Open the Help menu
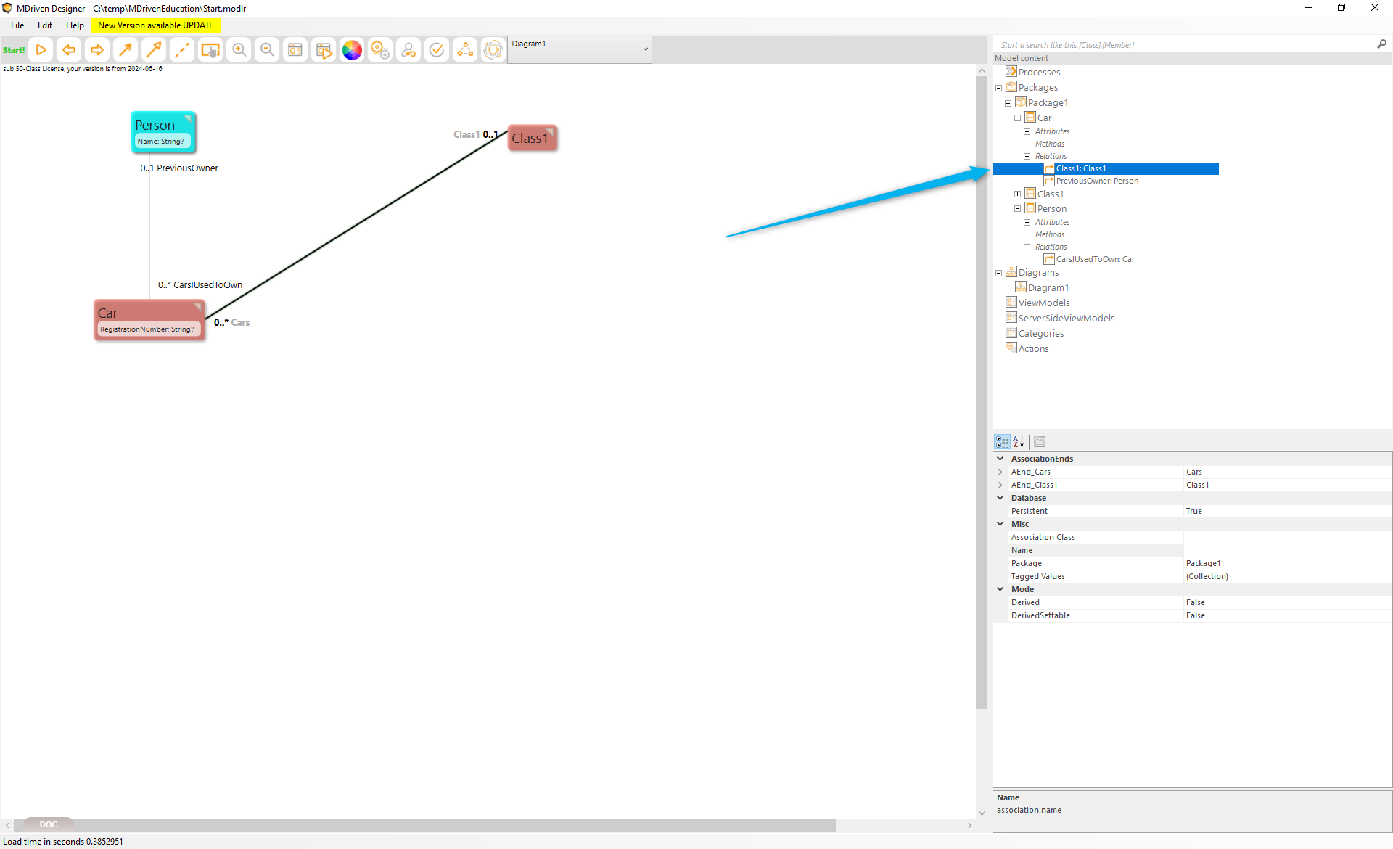 click(75, 25)
